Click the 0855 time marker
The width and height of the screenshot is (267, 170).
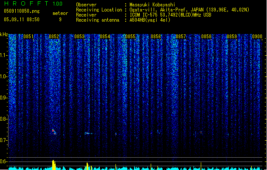pyautogui.click(x=130, y=37)
